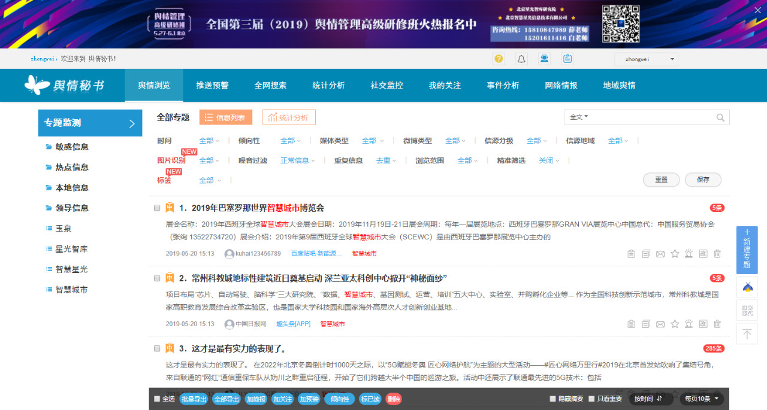The width and height of the screenshot is (767, 410).
Task: Click the back-to-top arrow icon
Action: pyautogui.click(x=747, y=334)
